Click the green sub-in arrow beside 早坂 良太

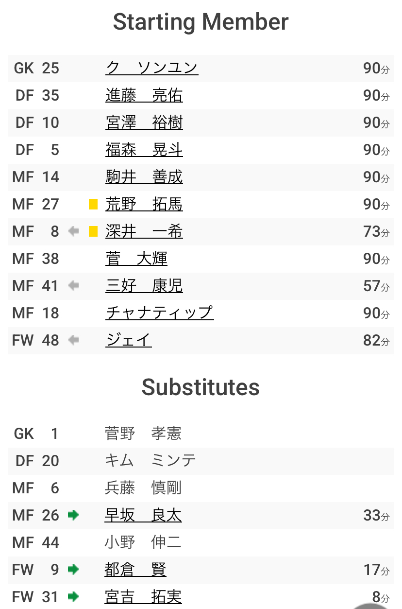(73, 515)
